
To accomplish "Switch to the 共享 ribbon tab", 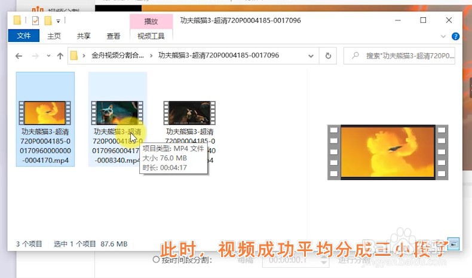I will tap(84, 36).
